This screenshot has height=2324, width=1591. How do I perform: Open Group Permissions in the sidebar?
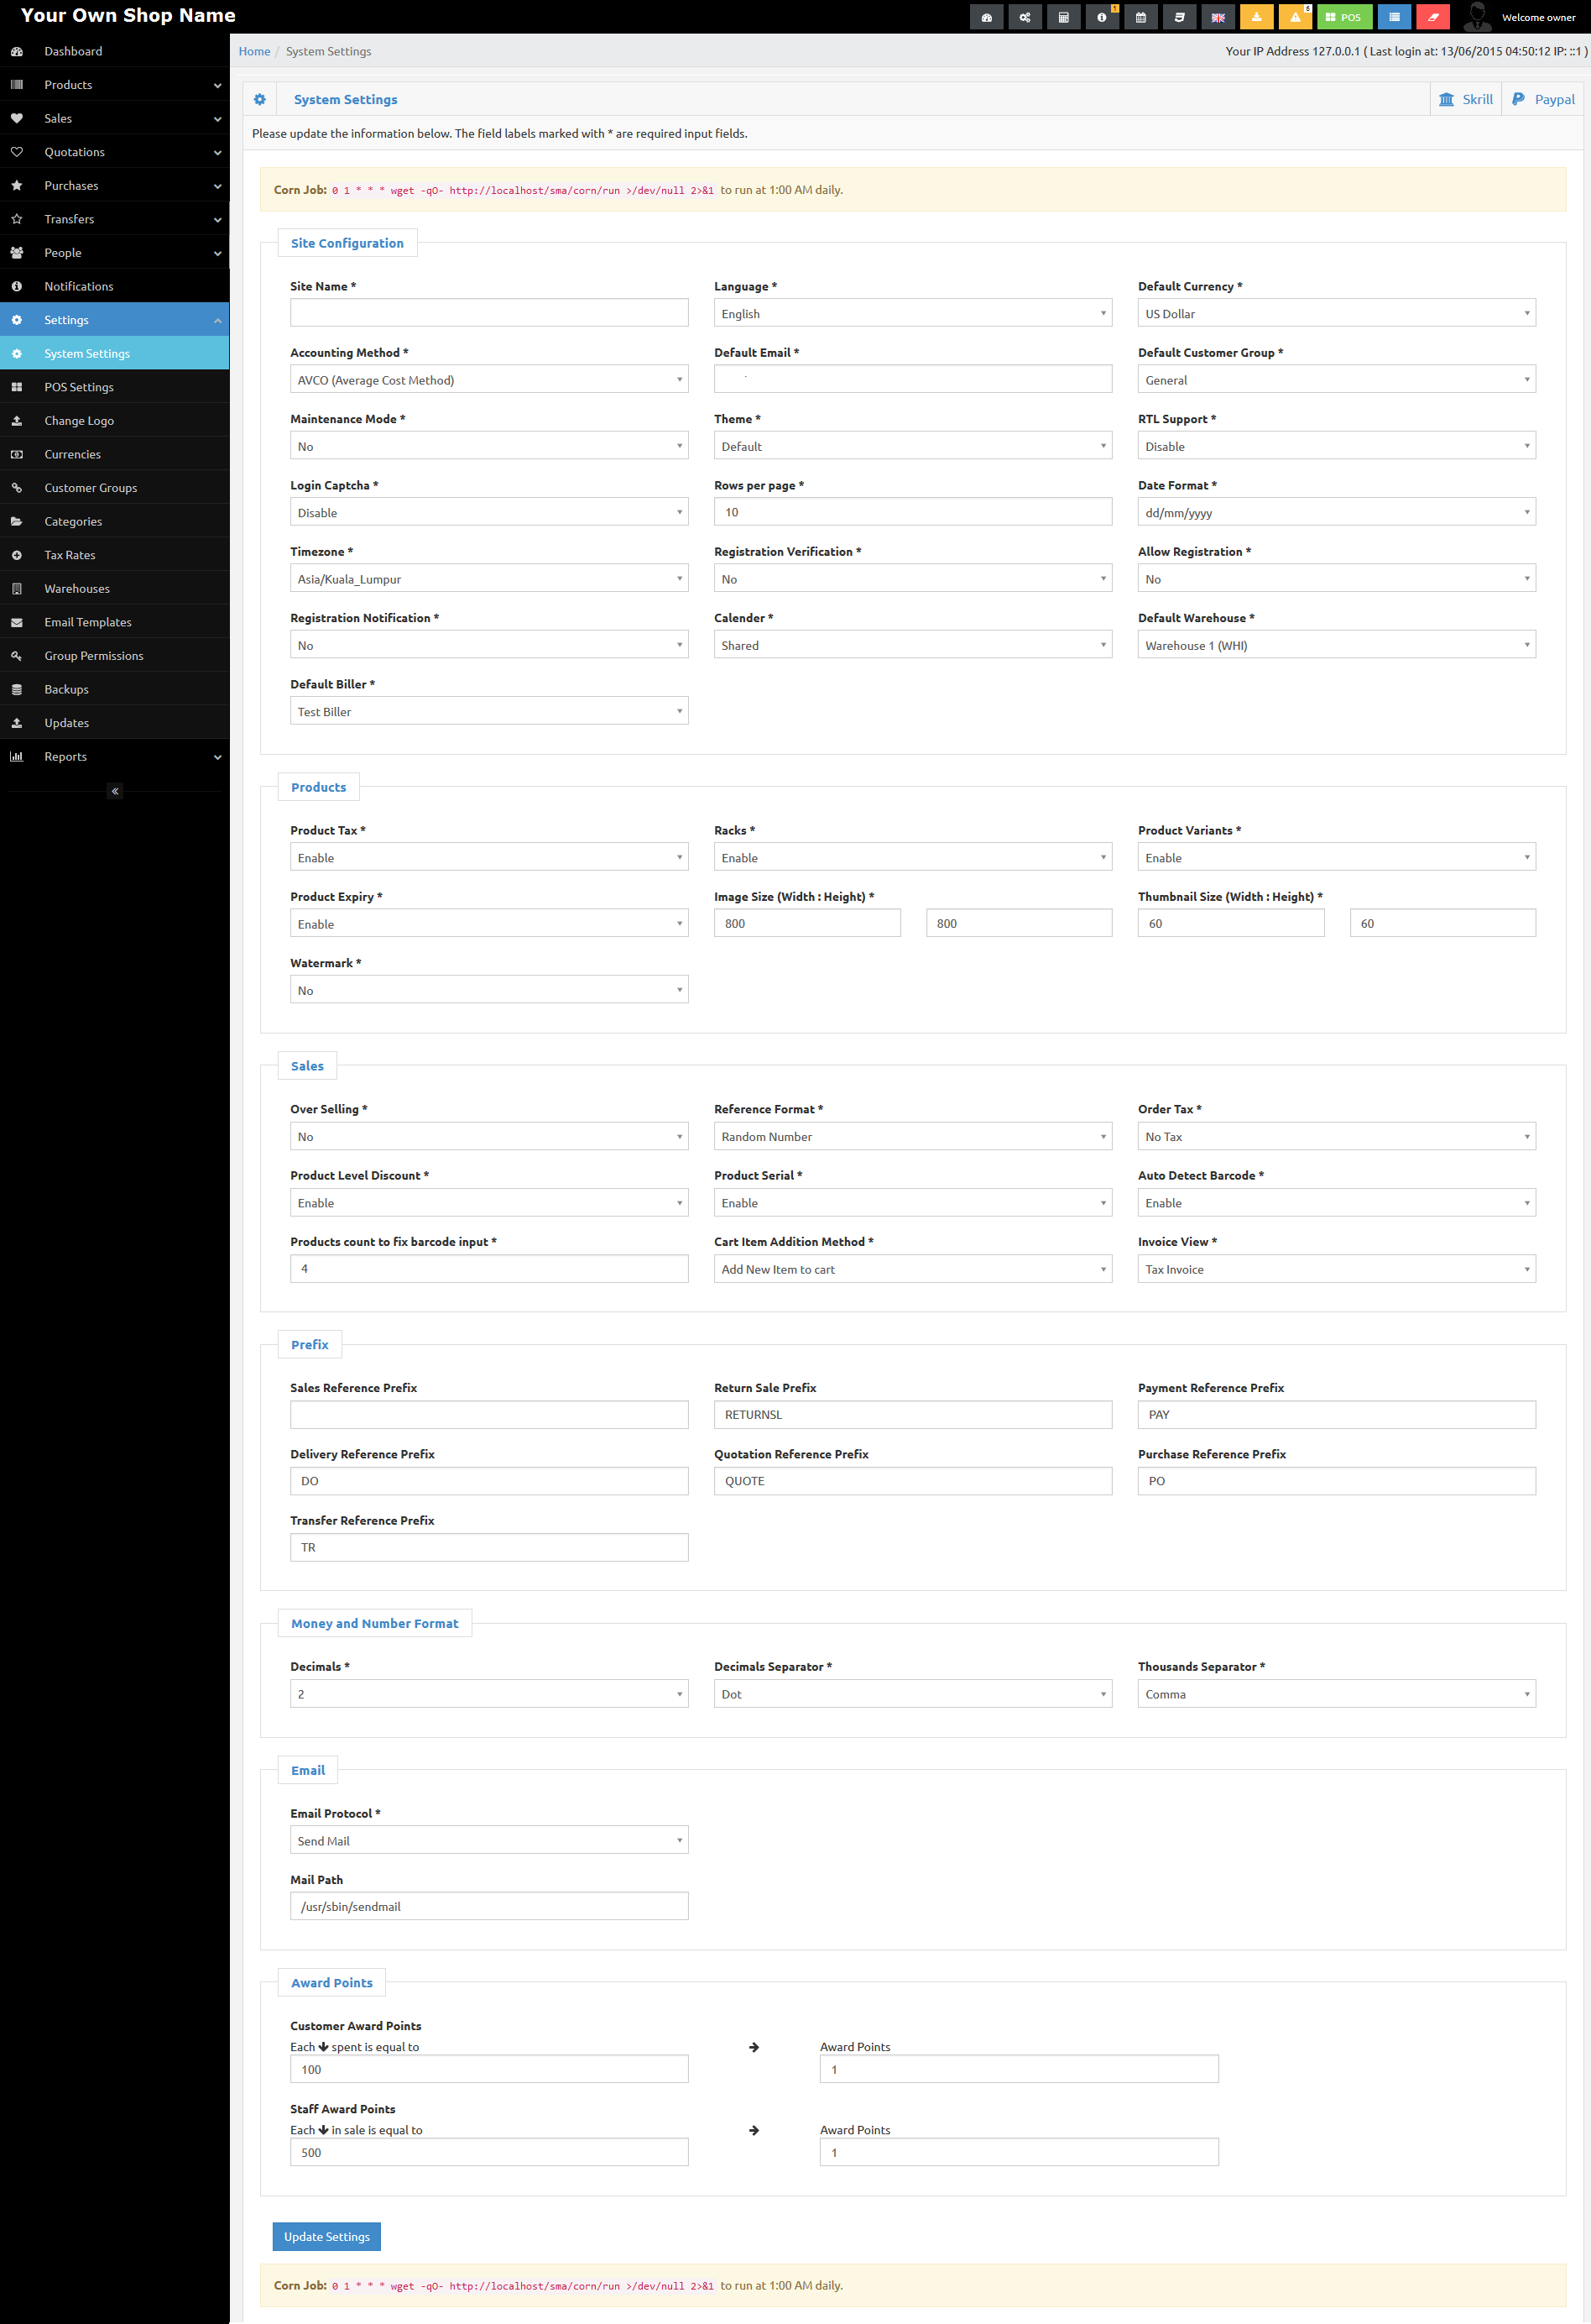(115, 656)
